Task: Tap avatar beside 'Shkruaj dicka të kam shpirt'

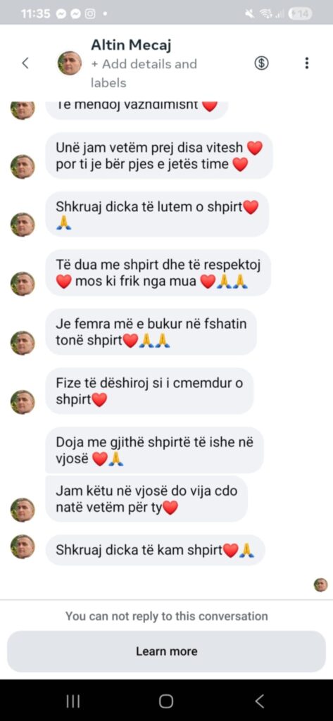Action: coord(23,546)
